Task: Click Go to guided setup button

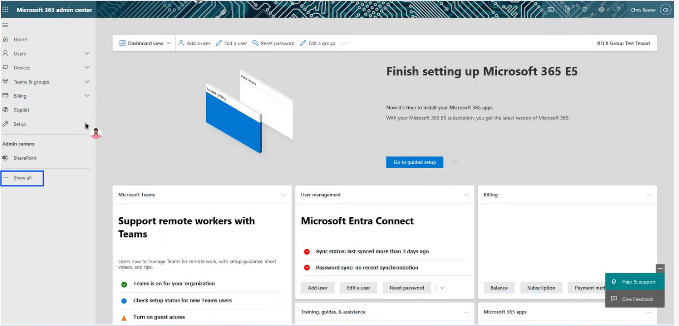Action: pos(415,162)
